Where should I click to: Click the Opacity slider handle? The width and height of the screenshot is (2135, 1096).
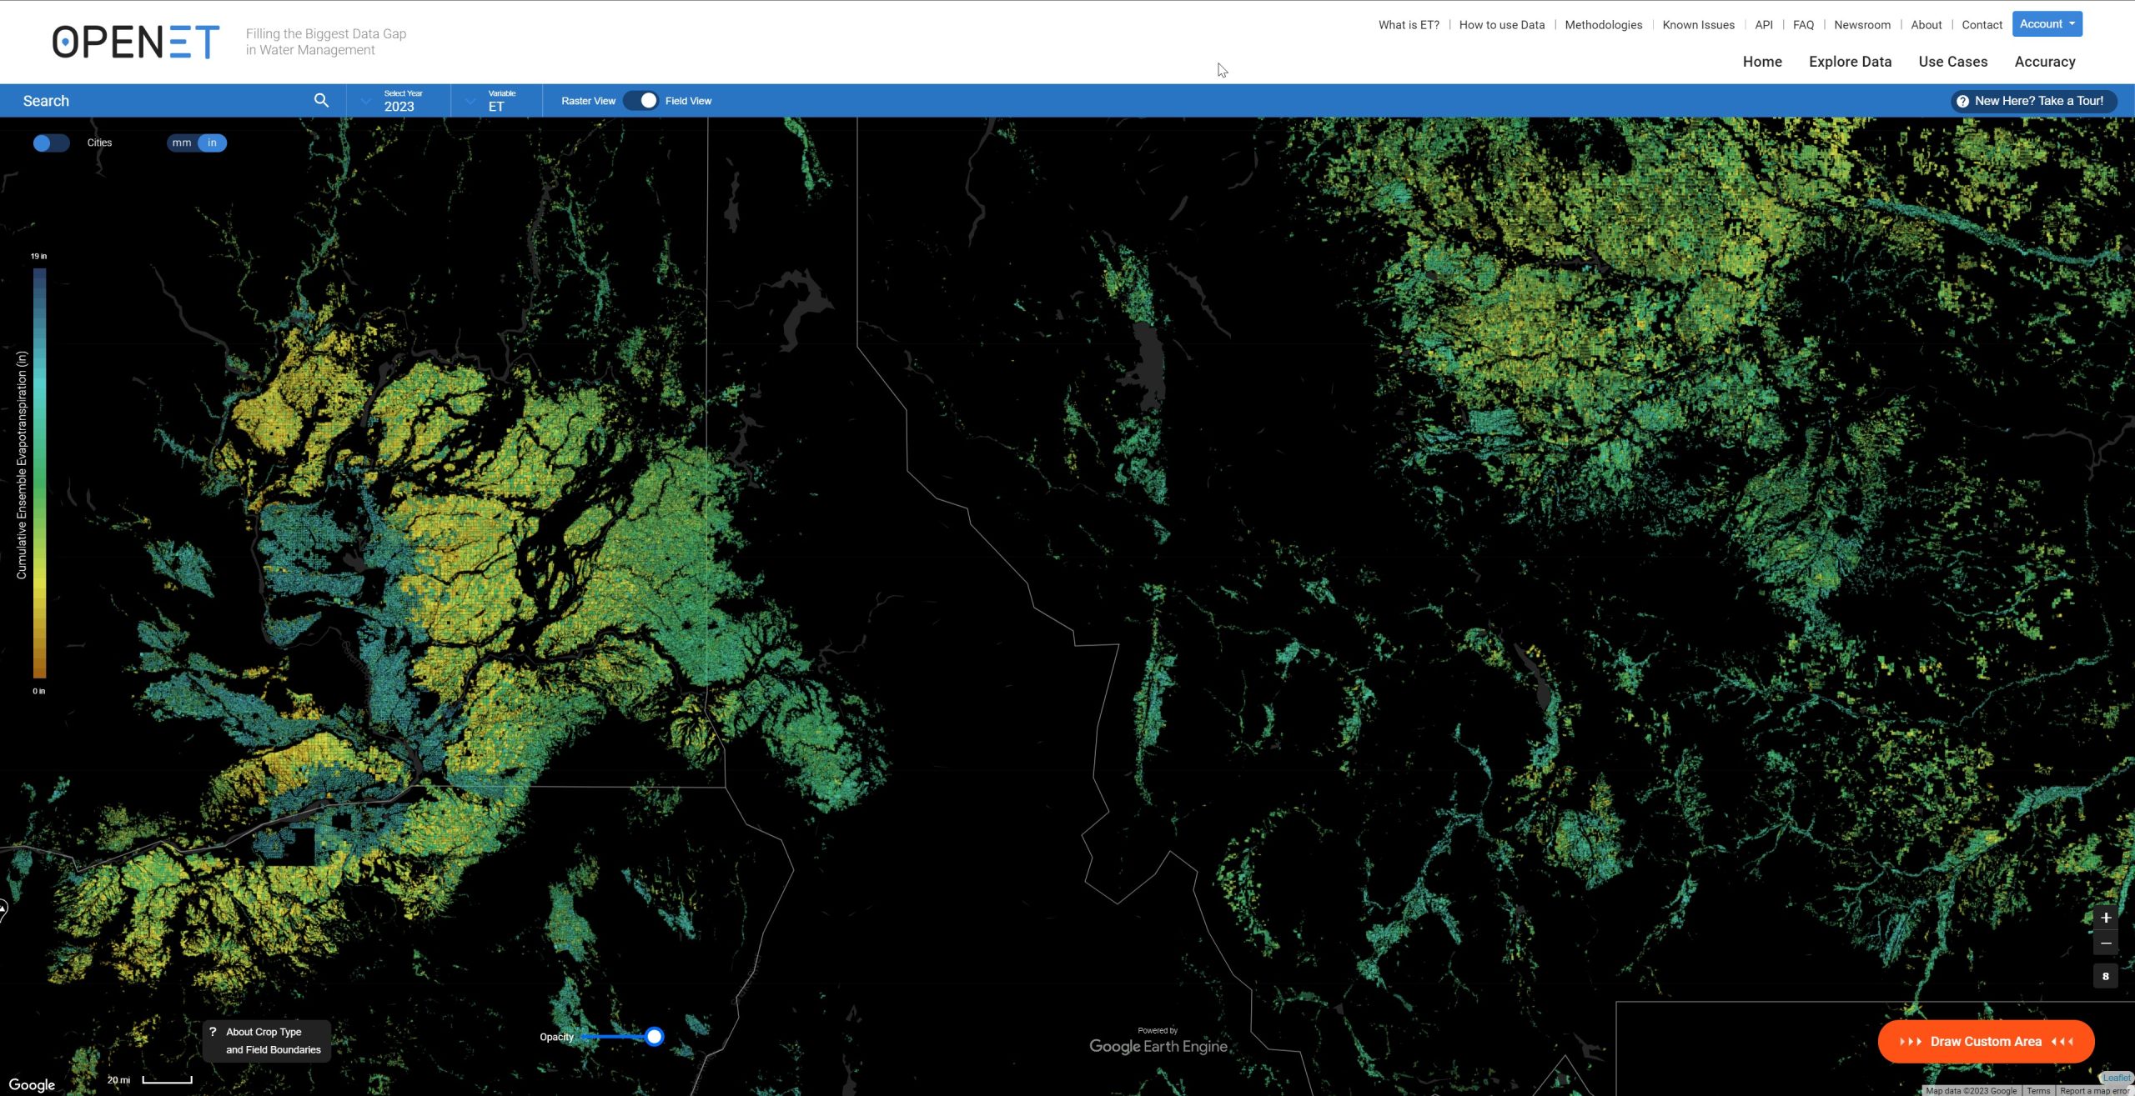click(655, 1037)
